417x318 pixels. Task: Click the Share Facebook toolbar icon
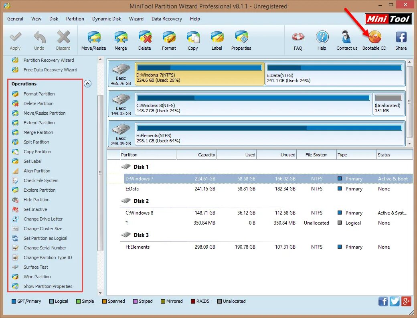coord(401,37)
